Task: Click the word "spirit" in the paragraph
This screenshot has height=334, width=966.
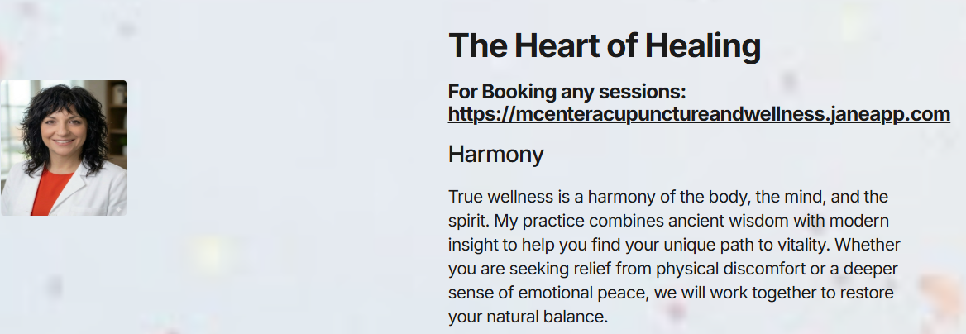Action: pyautogui.click(x=469, y=222)
